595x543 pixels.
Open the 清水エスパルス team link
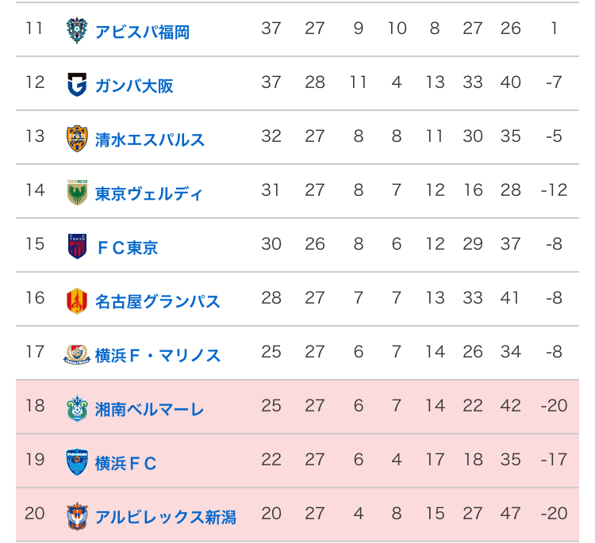[x=150, y=140]
